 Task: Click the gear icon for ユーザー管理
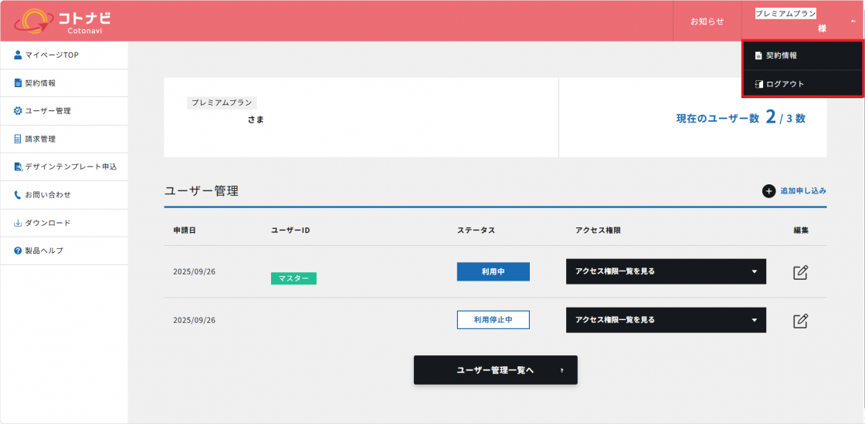point(18,111)
